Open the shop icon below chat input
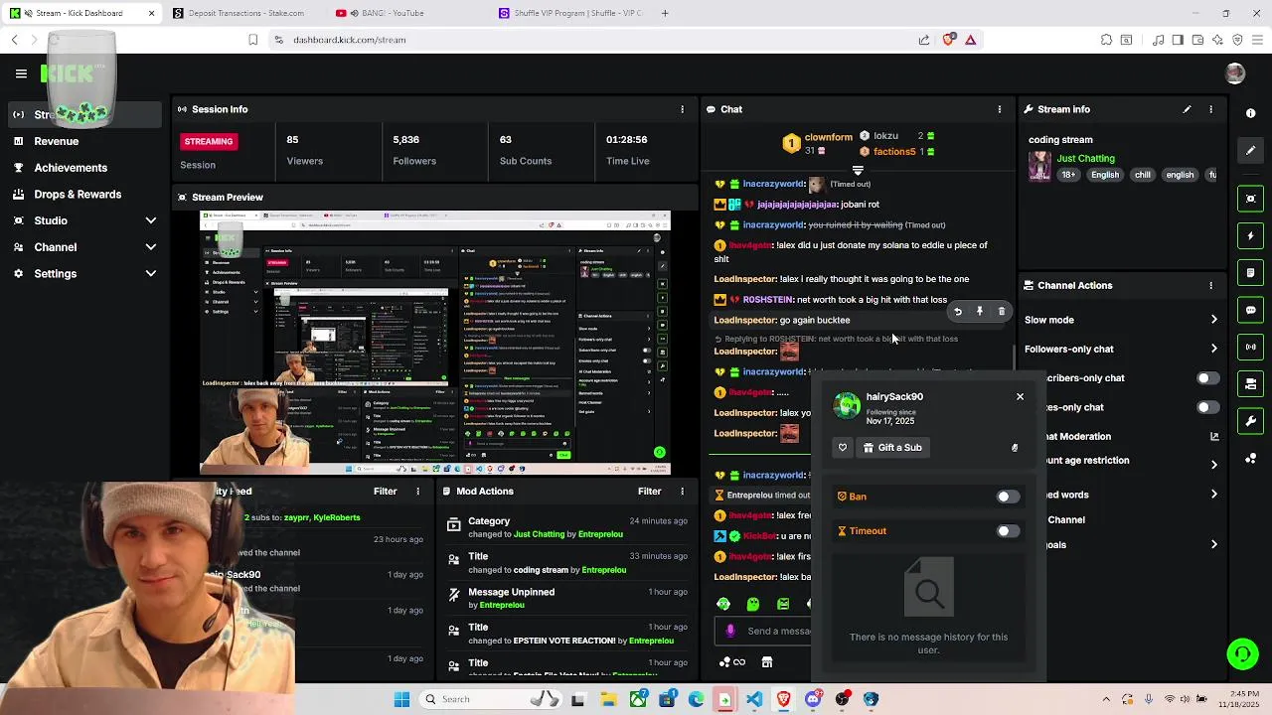The image size is (1272, 715). click(x=766, y=662)
